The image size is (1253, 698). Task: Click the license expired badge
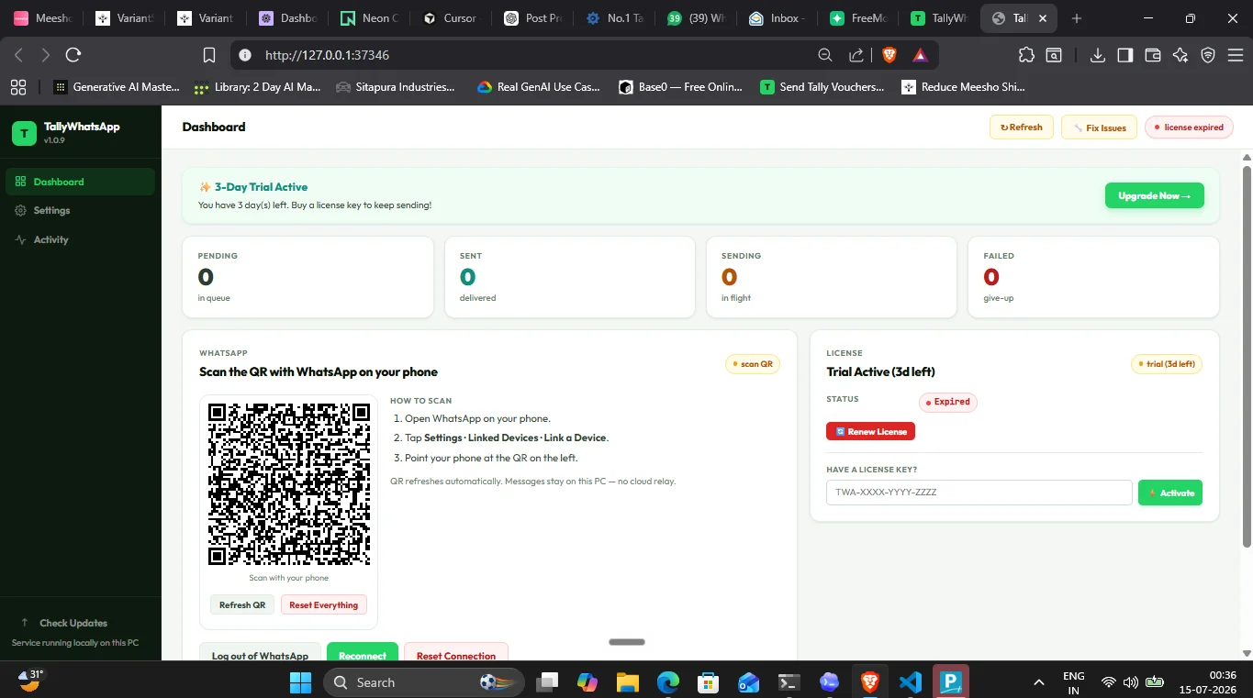[1189, 127]
